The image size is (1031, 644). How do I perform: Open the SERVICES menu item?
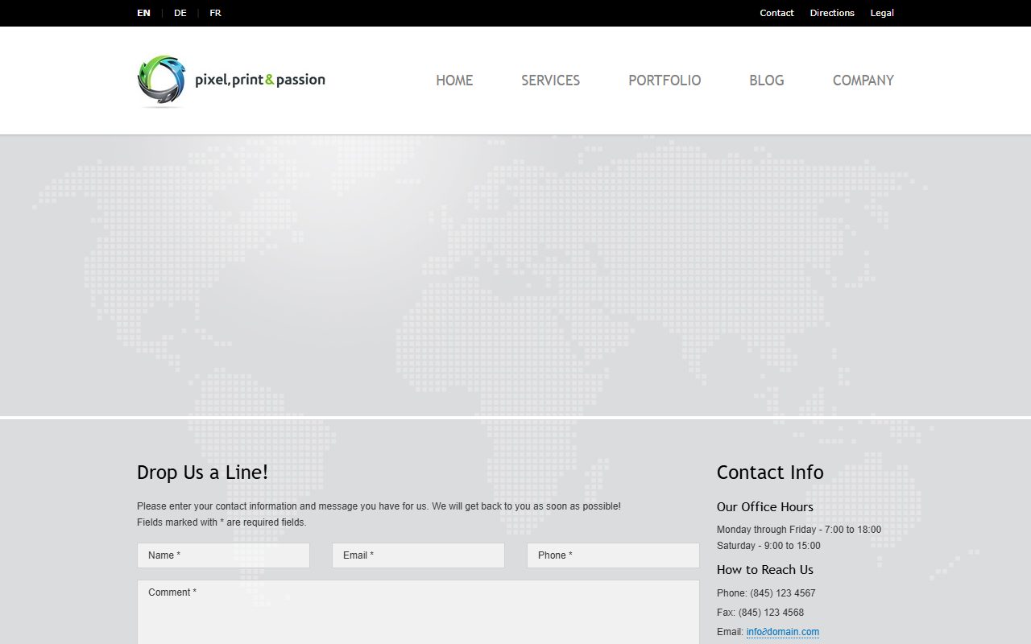click(x=550, y=80)
